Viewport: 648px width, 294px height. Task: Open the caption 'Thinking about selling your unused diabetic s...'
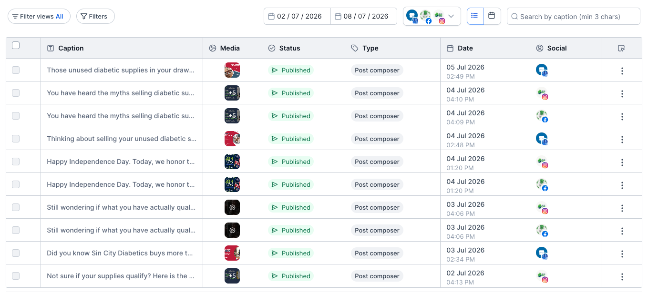[122, 139]
